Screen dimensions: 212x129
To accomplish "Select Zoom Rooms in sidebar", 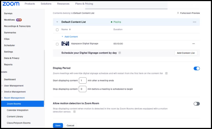I will tap(22, 104).
